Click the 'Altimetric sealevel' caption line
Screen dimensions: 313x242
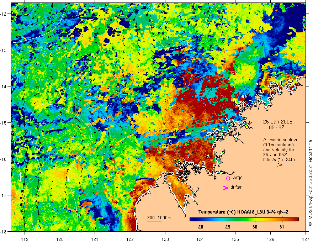coord(281,140)
